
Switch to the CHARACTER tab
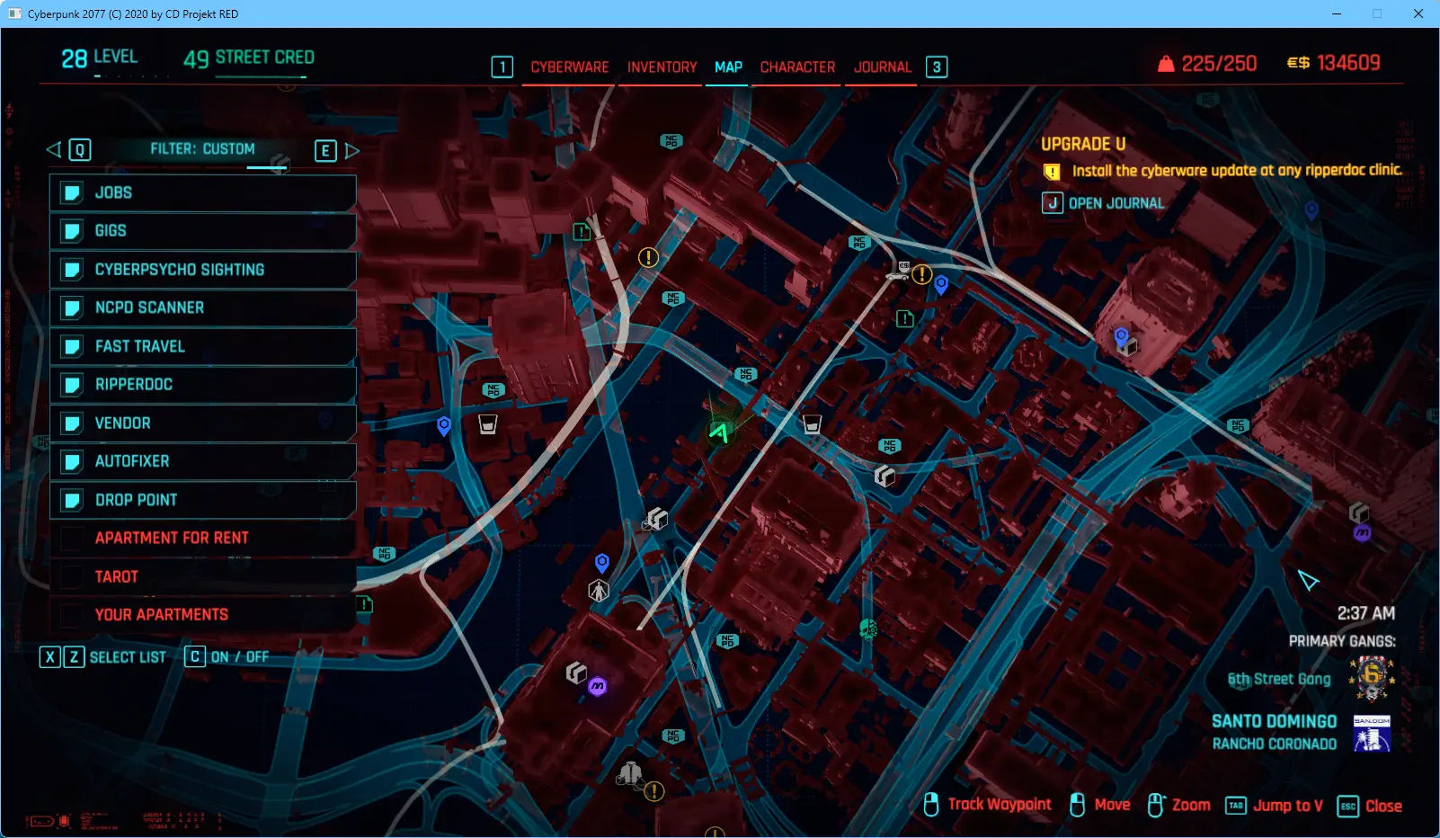pos(797,67)
